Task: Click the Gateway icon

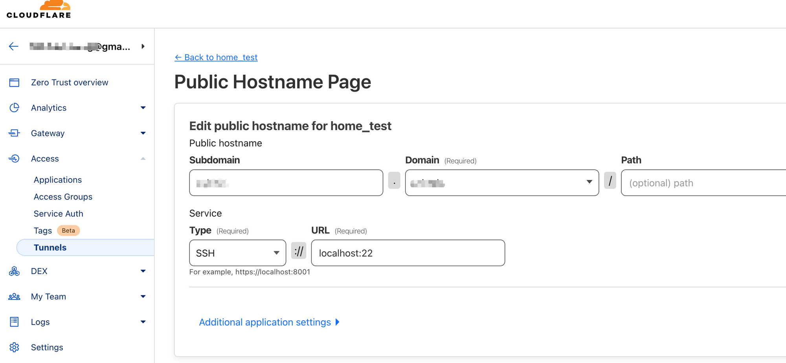Action: pyautogui.click(x=14, y=133)
